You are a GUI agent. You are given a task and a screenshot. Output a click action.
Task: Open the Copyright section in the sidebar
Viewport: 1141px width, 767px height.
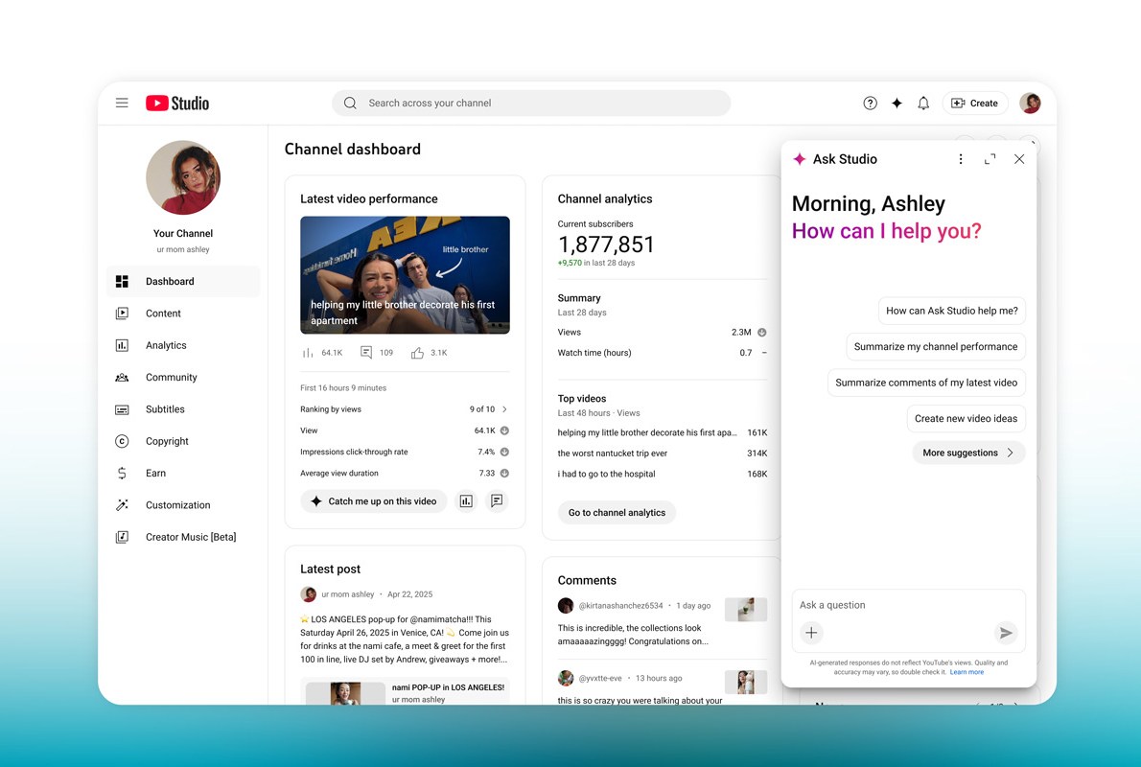pyautogui.click(x=166, y=440)
